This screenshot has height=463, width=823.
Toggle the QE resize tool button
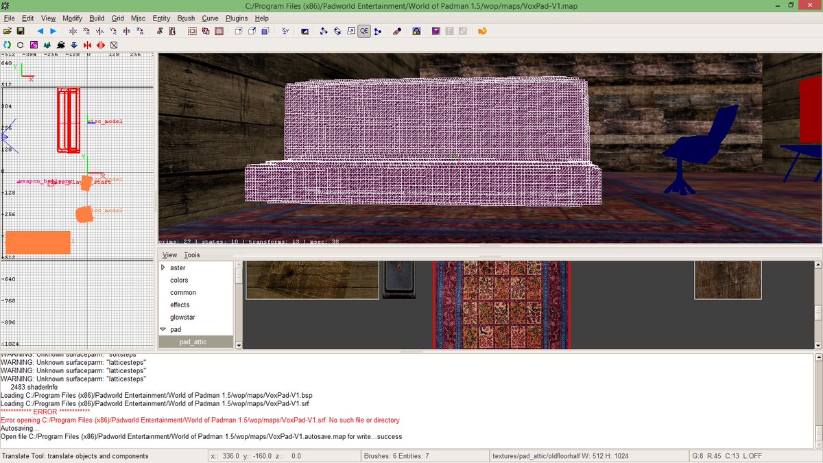pos(363,31)
